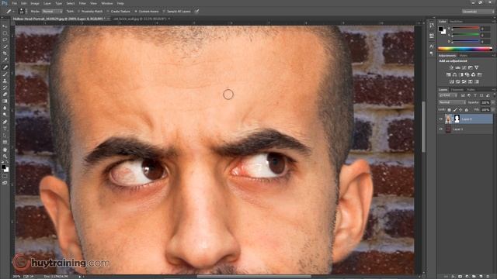Add a Curves adjustment
Screen dimensions: 497x279
(x=464, y=67)
